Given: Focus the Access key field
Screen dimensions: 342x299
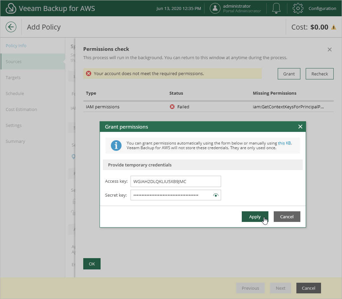Looking at the screenshot, I should 175,181.
